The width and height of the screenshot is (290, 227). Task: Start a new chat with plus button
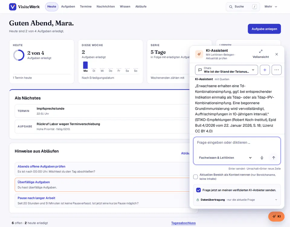265,70
